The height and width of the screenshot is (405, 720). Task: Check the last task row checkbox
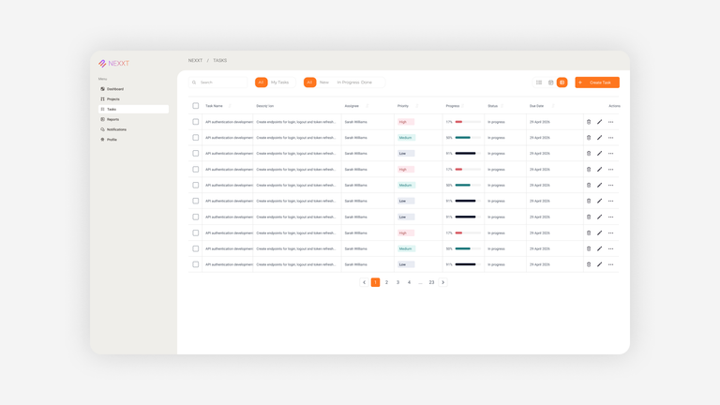196,264
